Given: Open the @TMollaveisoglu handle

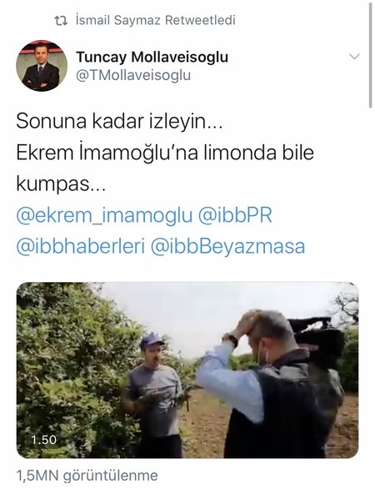Looking at the screenshot, I should 133,75.
